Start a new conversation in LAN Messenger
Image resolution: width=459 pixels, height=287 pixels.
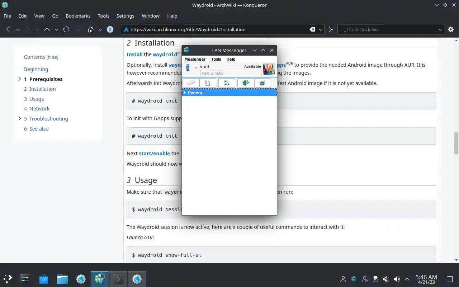[190, 83]
